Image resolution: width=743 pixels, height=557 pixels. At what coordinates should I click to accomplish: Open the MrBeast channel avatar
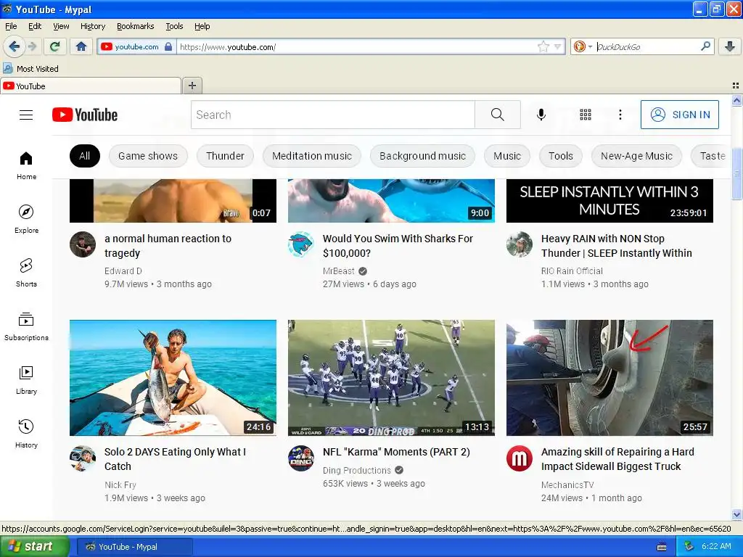(301, 244)
